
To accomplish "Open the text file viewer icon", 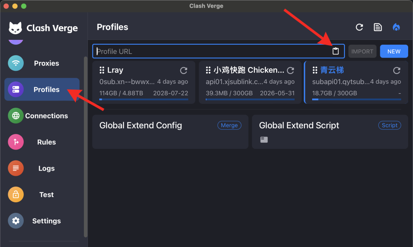I will pyautogui.click(x=378, y=27).
